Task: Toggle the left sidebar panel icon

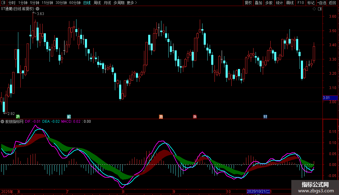Action: 3,3
